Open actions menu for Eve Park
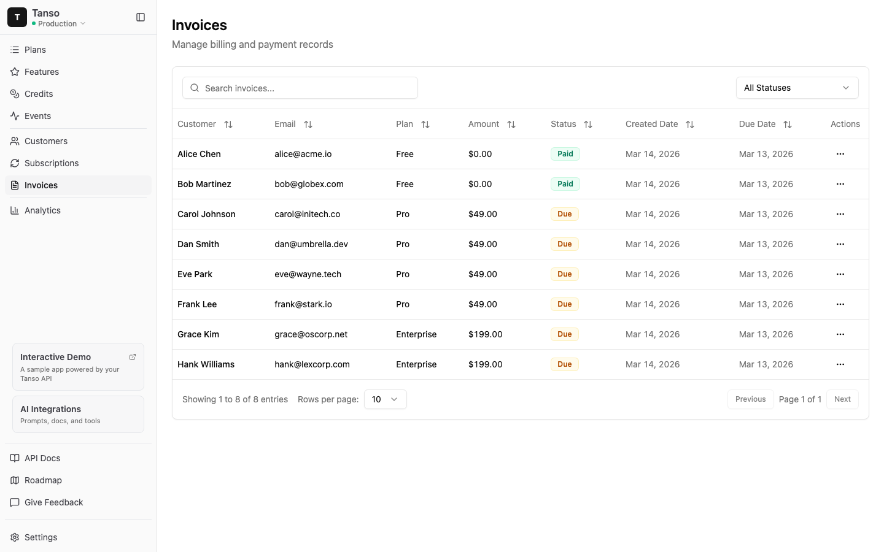This screenshot has height=552, width=884. (x=840, y=274)
